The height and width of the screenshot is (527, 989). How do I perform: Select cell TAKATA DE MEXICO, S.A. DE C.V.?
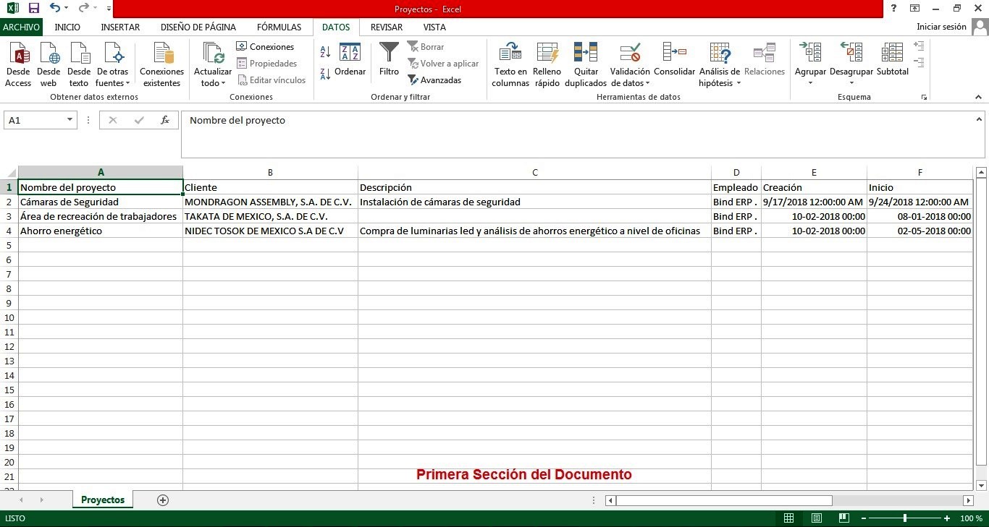[x=270, y=216]
